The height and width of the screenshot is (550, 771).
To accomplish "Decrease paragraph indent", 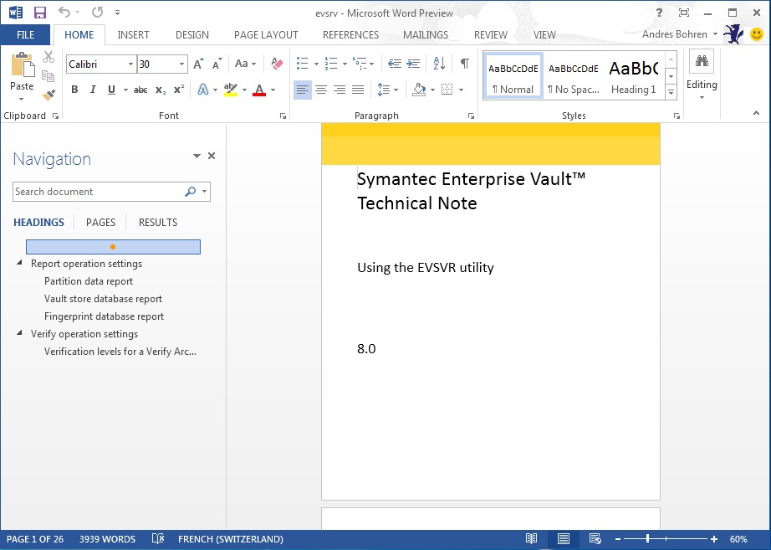I will tap(395, 64).
